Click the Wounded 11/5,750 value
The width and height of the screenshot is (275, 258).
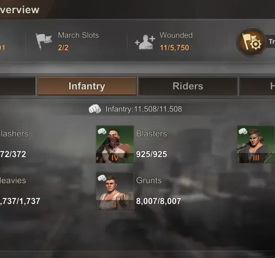click(175, 48)
